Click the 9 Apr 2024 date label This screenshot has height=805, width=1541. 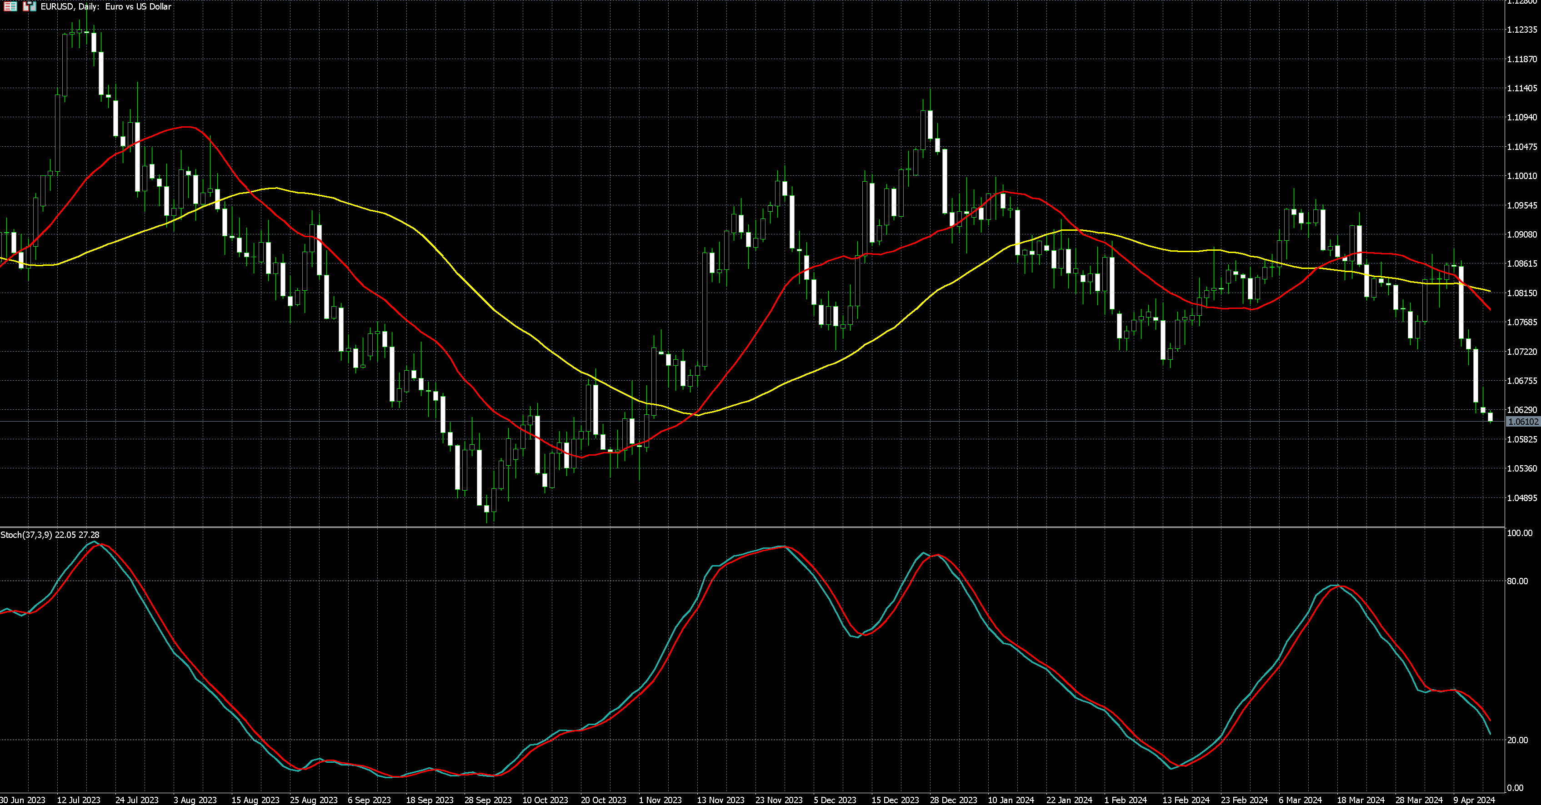[x=1474, y=800]
